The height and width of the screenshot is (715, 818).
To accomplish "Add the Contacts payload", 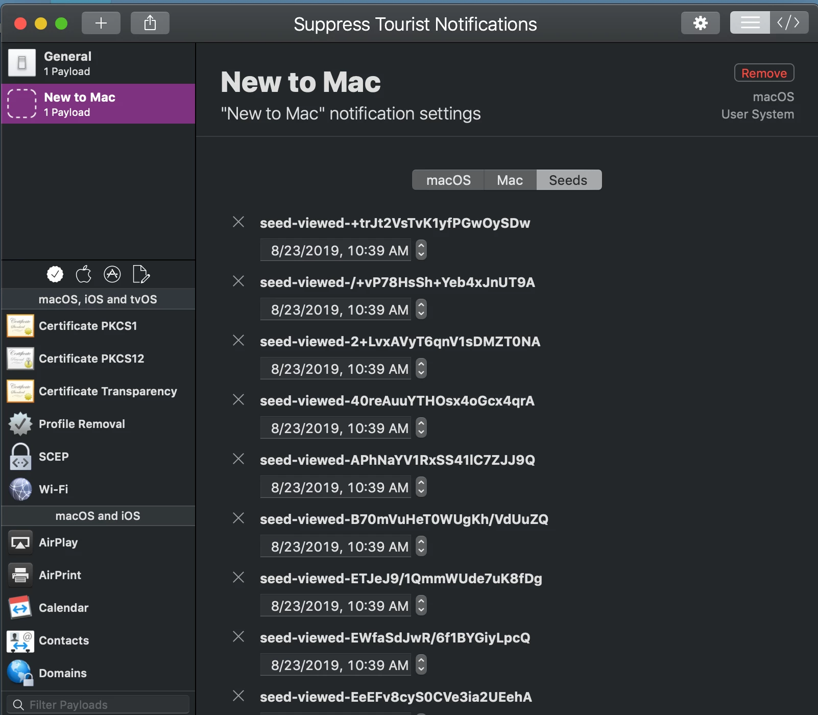I will coord(98,640).
